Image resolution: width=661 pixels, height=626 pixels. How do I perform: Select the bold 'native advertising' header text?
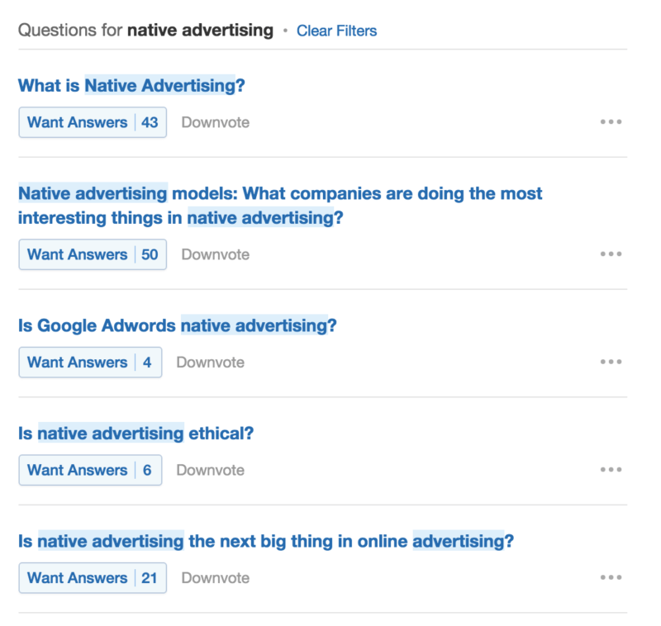pos(199,30)
